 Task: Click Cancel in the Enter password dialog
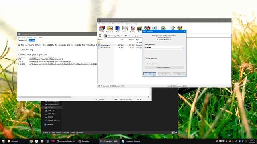(x=164, y=74)
